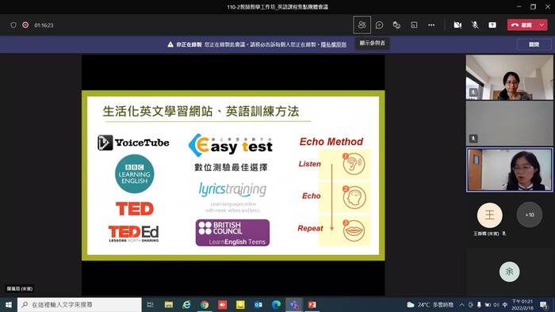Image resolution: width=555 pixels, height=312 pixels.
Task: Open Outlook from the taskbar
Action: [258, 305]
